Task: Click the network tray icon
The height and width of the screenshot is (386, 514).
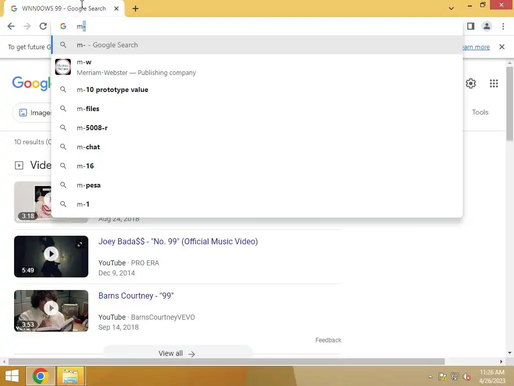Action: 455,376
